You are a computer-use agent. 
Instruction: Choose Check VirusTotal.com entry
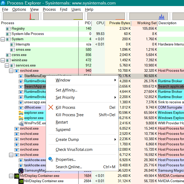pos(82,150)
